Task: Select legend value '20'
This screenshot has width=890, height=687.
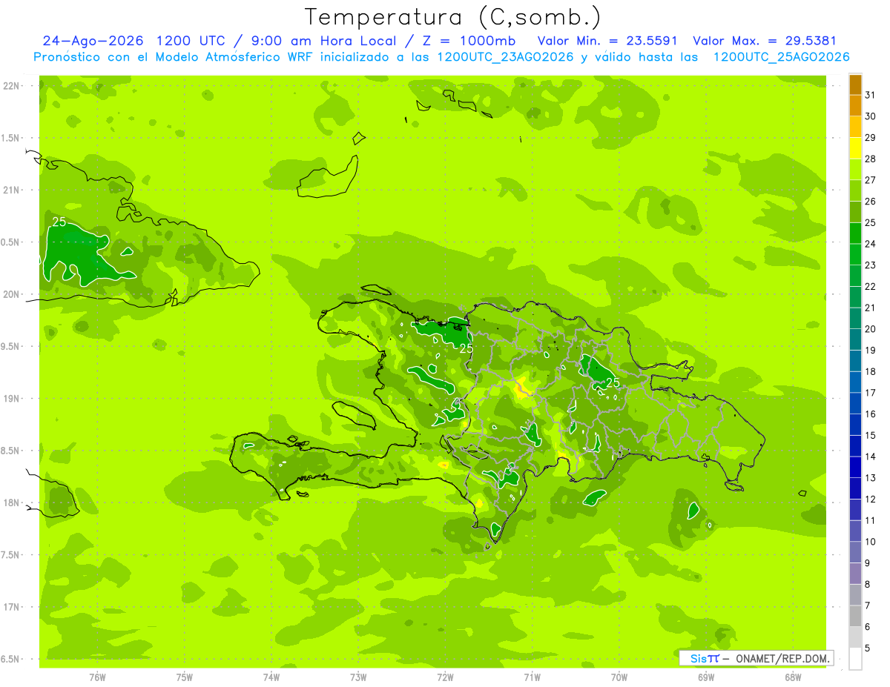Action: click(871, 329)
